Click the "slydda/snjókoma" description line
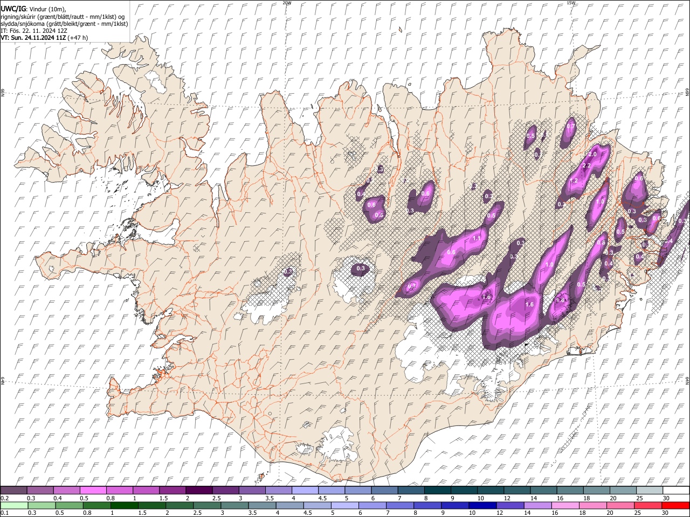This screenshot has width=690, height=517. click(64, 23)
